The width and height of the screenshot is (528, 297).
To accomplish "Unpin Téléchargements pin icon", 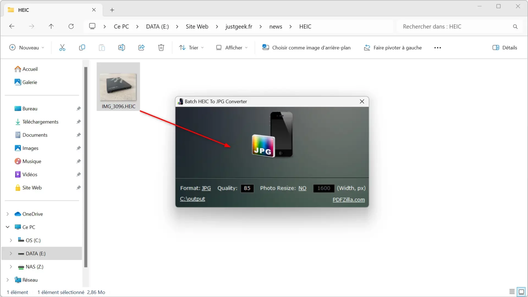I will [79, 122].
